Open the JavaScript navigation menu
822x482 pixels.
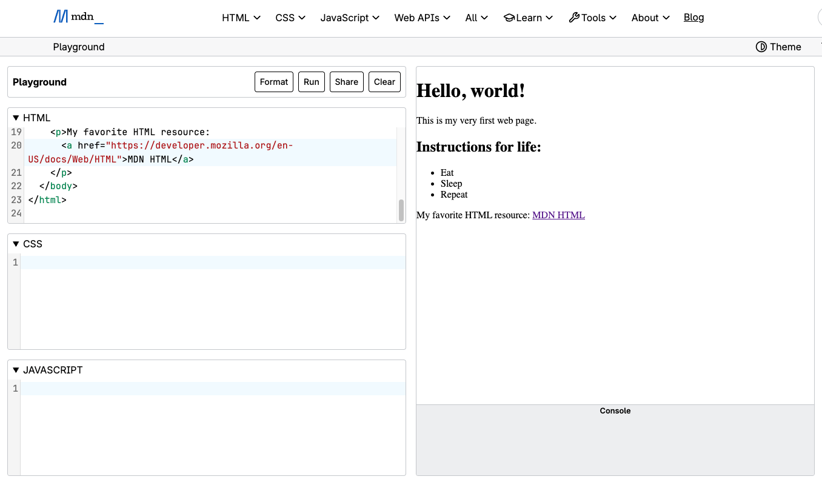click(350, 18)
